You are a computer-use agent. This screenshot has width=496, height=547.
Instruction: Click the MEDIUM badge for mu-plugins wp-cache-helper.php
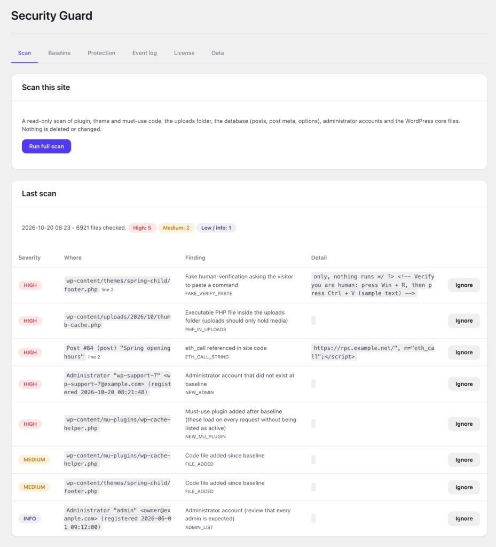click(34, 460)
